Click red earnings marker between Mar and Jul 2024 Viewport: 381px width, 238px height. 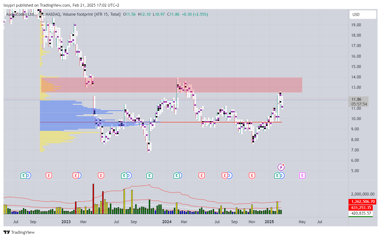pos(202,176)
